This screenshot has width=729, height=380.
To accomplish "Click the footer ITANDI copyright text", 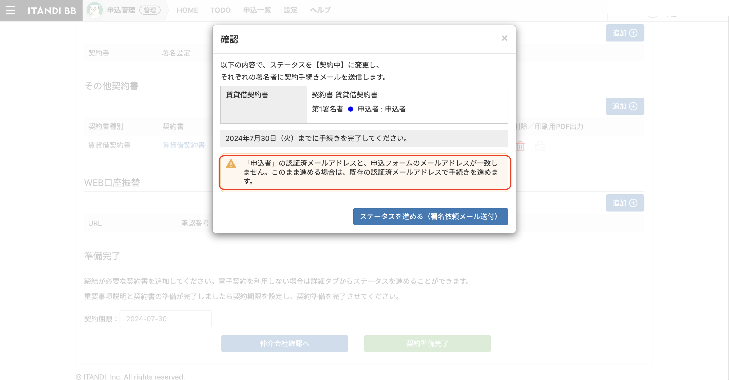I will (130, 377).
